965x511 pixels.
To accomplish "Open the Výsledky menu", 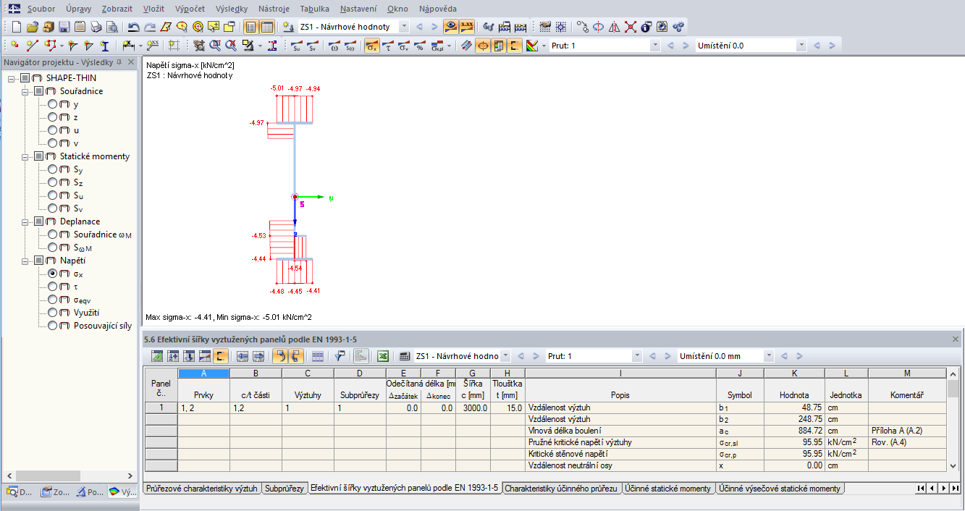I will [x=231, y=9].
